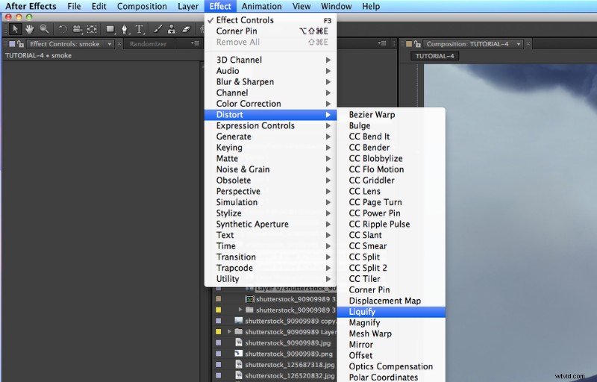Select the Zoom magnifier tool
This screenshot has width=597, height=382.
(44, 29)
